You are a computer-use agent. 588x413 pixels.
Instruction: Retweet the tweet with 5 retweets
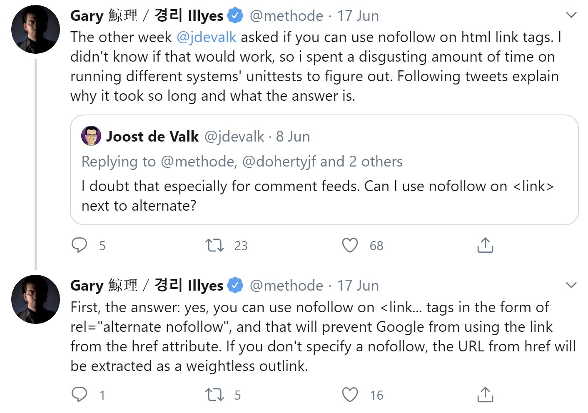click(214, 394)
